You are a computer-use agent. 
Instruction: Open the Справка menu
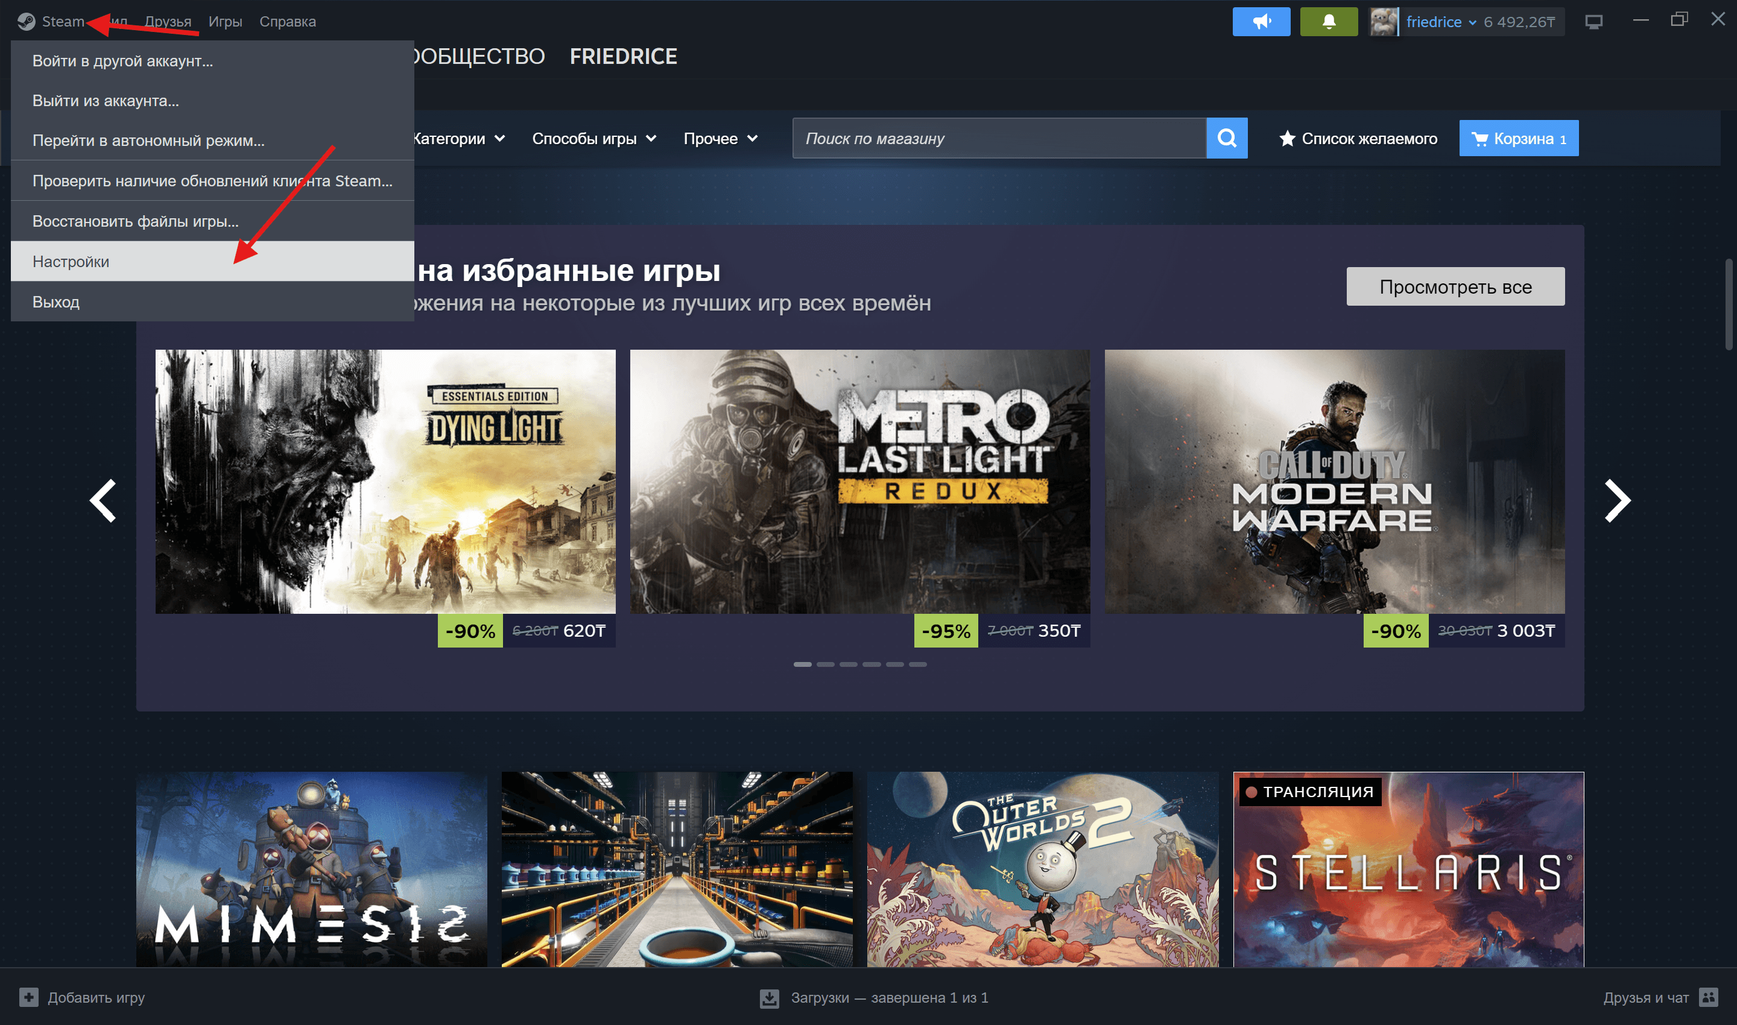tap(288, 22)
